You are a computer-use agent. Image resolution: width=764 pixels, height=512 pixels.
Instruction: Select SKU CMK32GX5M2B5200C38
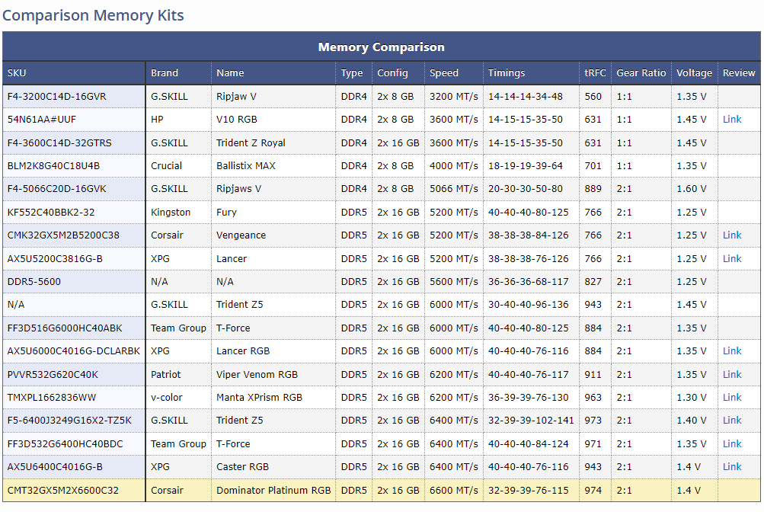point(63,235)
